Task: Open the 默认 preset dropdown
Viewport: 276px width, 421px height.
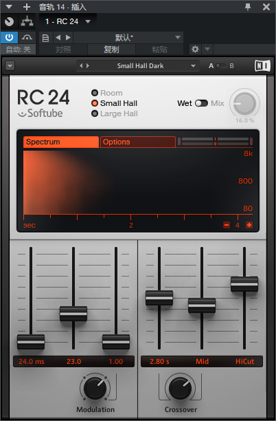Action: coord(128,38)
